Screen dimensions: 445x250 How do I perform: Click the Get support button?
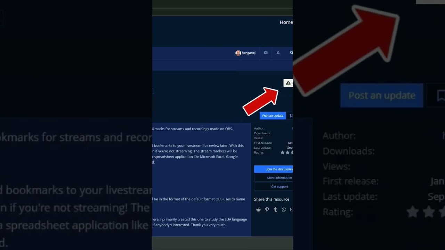point(273,186)
